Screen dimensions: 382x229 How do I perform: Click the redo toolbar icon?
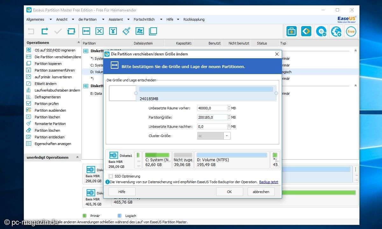click(45, 31)
